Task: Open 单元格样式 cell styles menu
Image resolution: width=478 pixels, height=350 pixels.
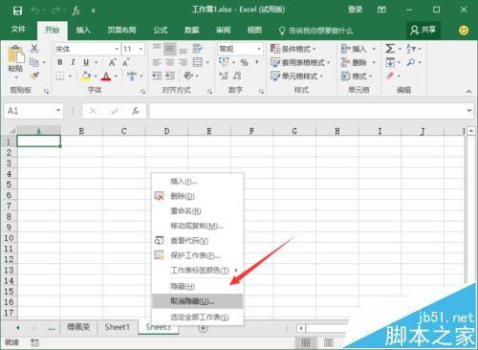Action: [296, 77]
